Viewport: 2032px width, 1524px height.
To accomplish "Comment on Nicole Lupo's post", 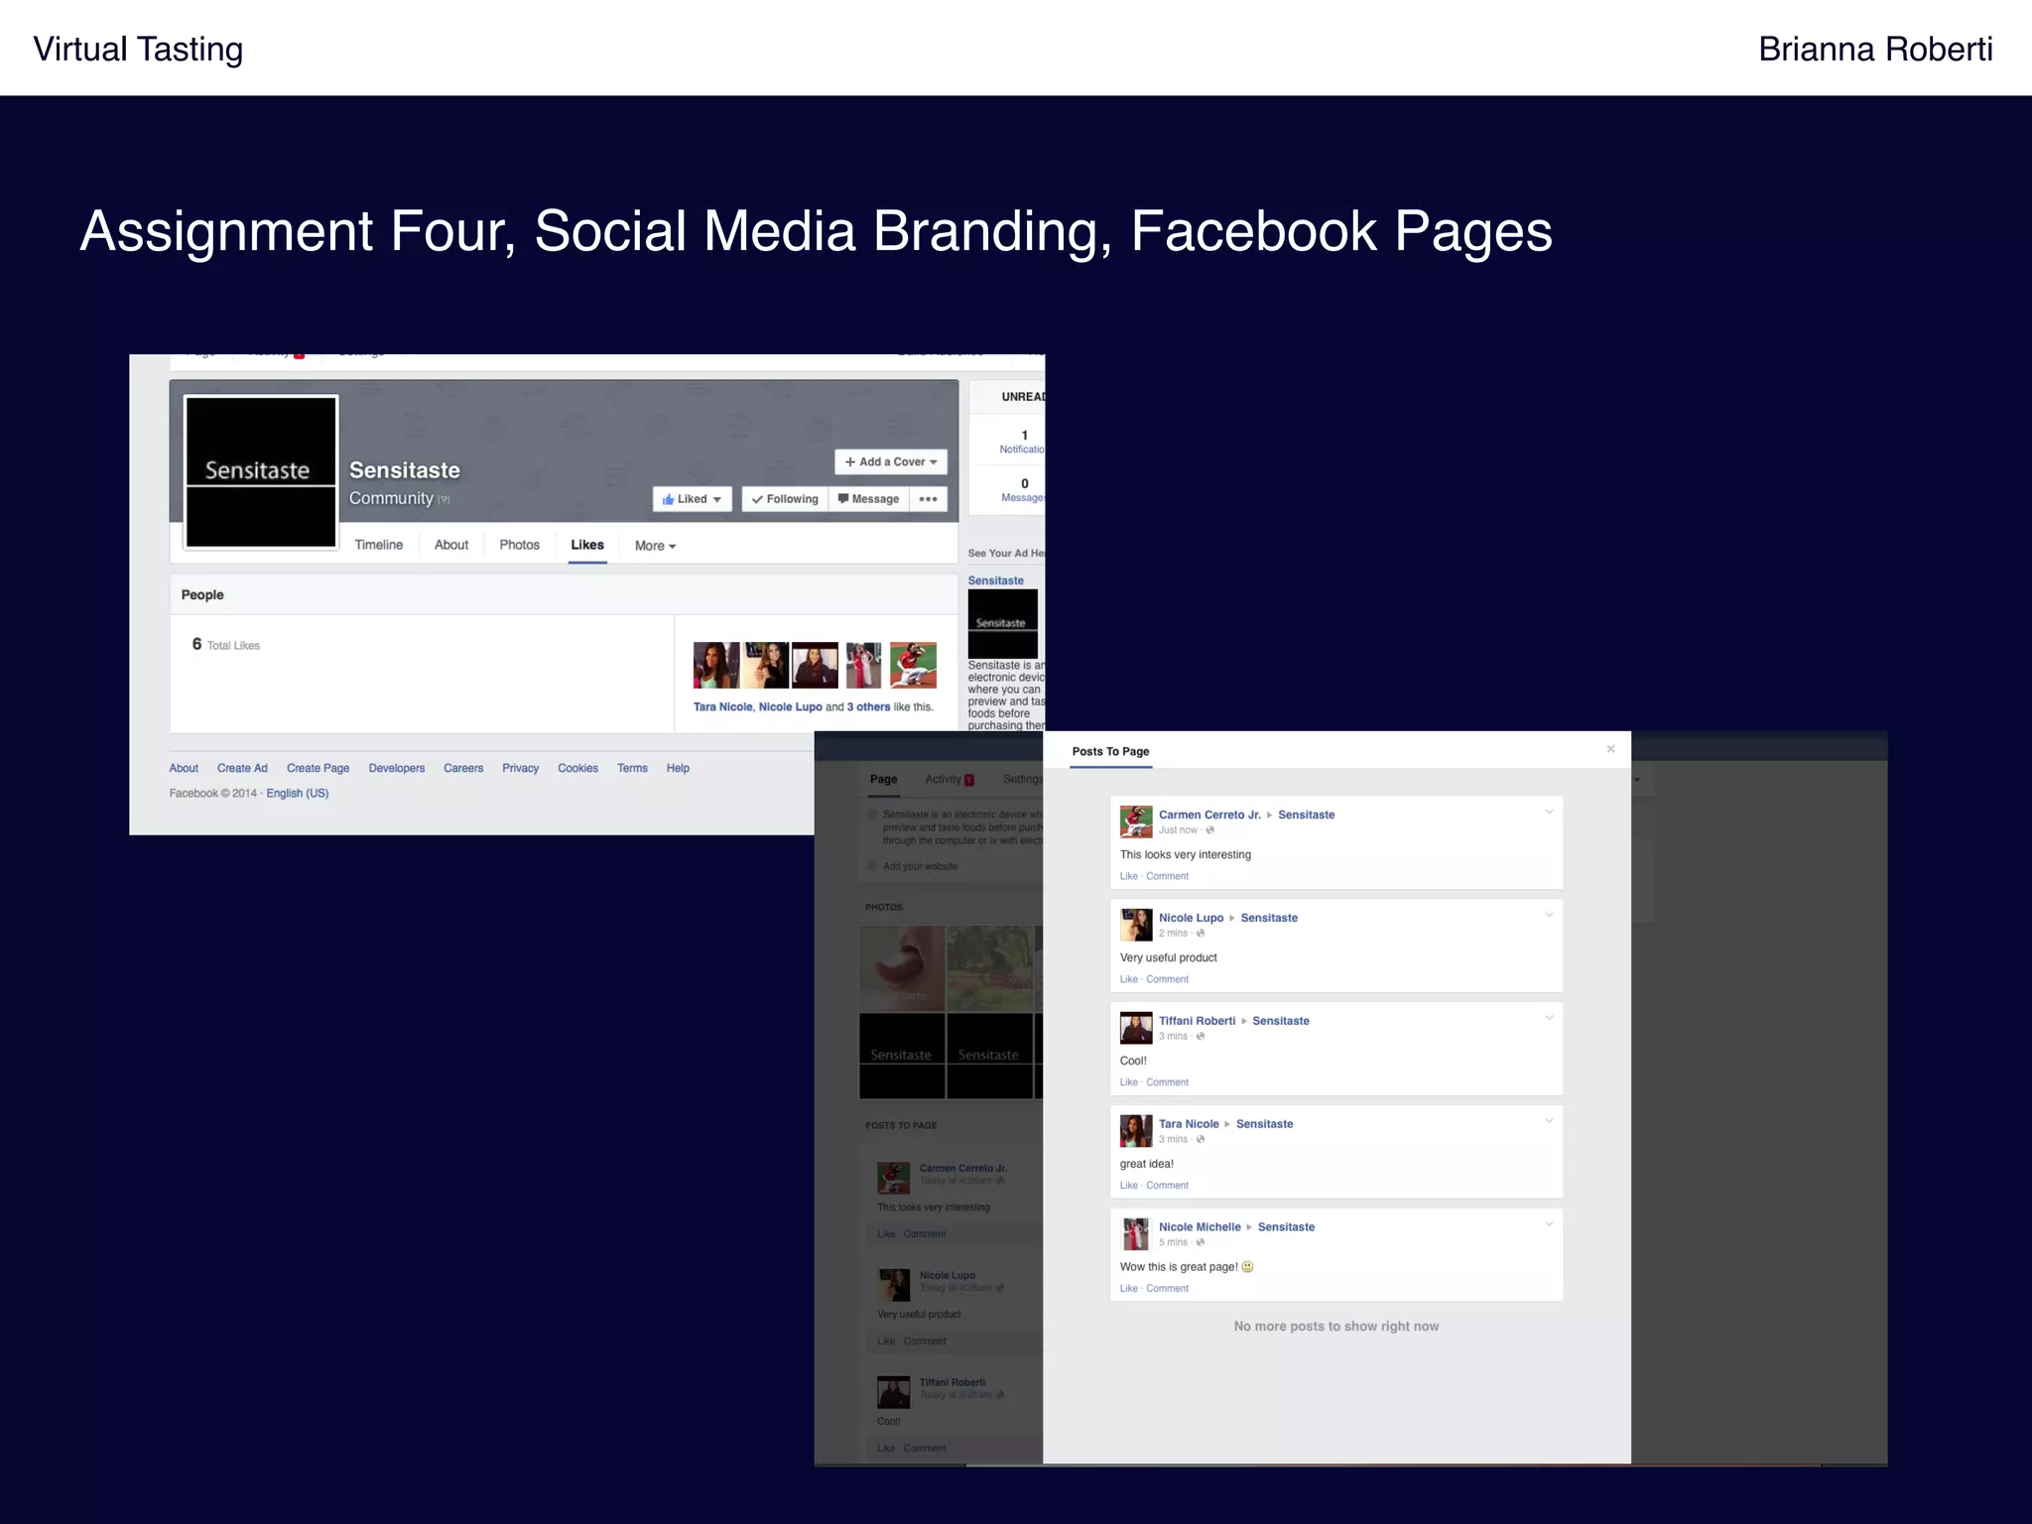I will pos(1167,979).
